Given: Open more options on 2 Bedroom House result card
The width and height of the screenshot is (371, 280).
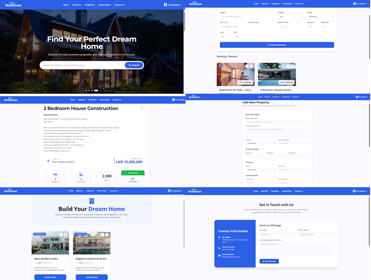Looking at the screenshot, I should [293, 66].
